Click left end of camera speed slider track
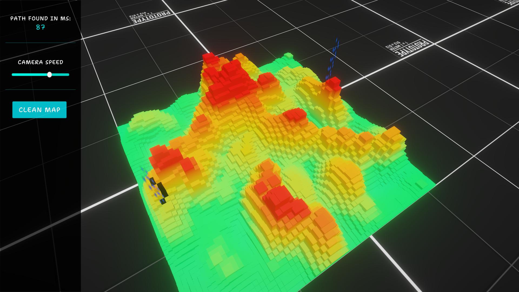This screenshot has height=292, width=519. click(x=13, y=75)
